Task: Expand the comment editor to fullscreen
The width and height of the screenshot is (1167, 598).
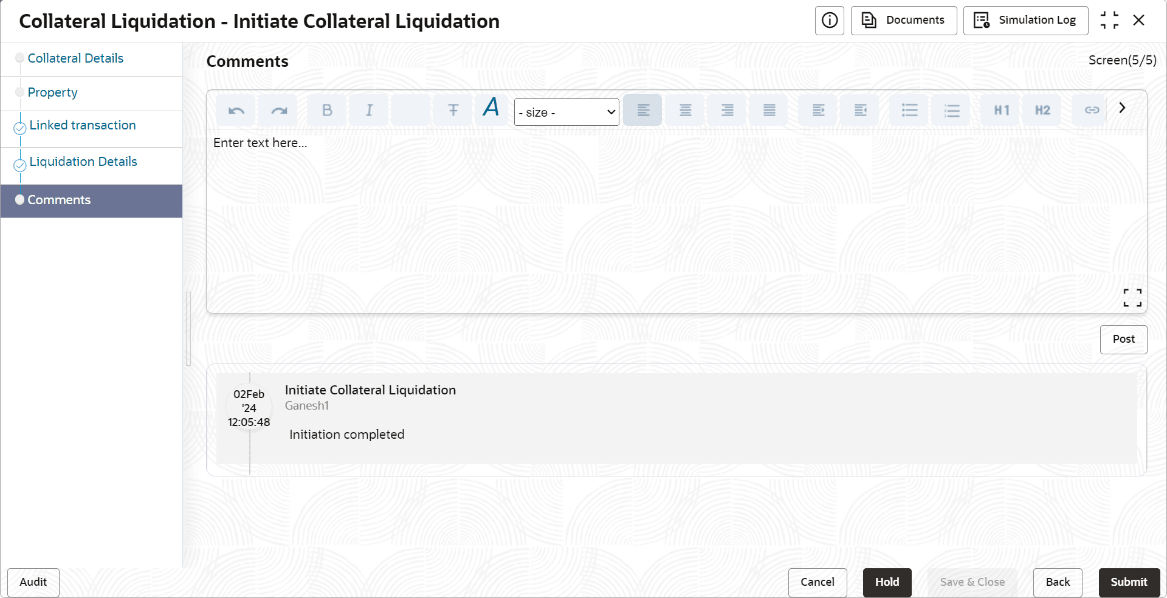Action: click(x=1132, y=298)
